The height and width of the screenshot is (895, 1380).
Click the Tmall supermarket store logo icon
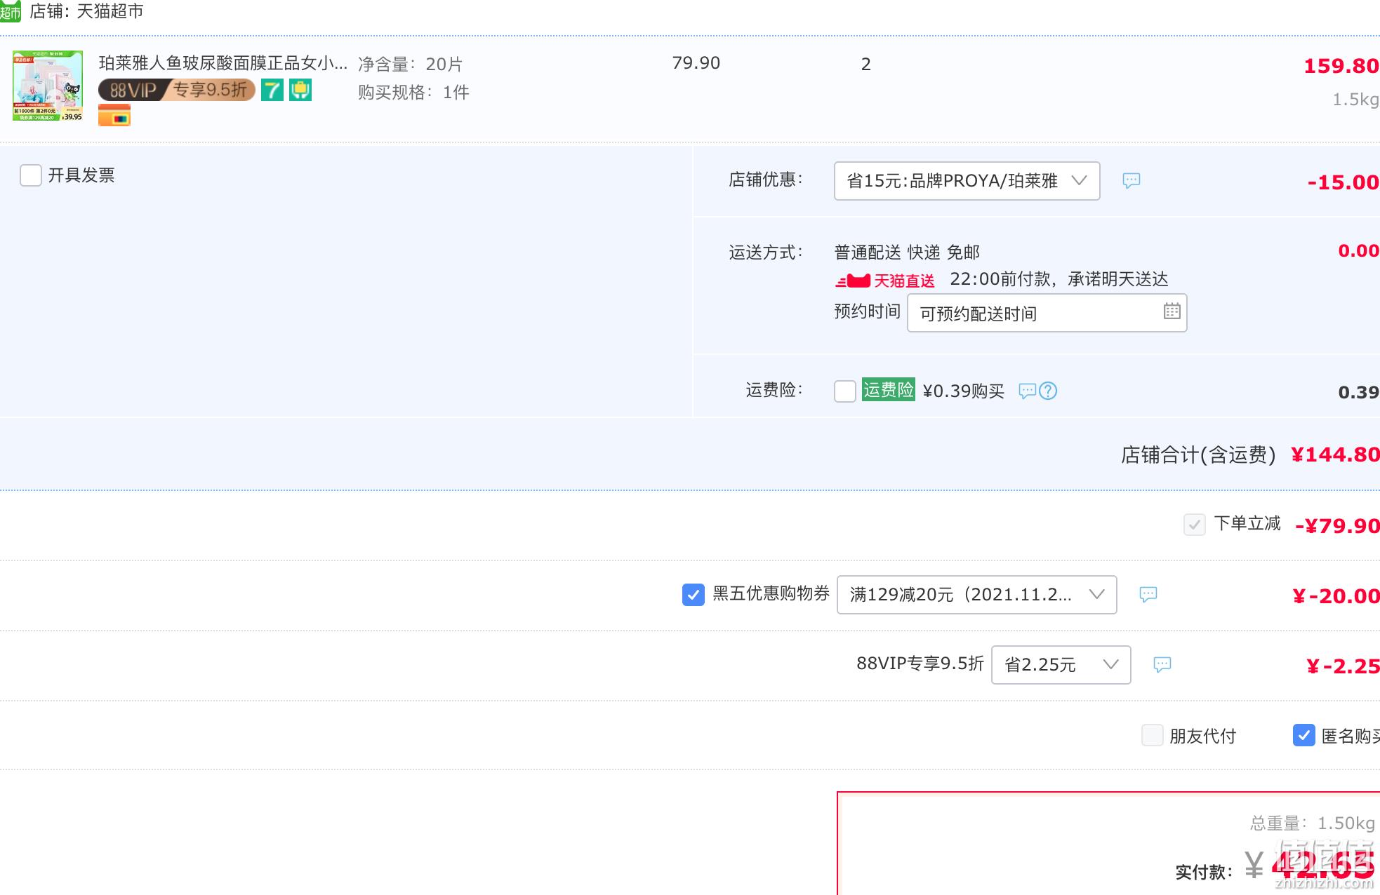[x=10, y=11]
